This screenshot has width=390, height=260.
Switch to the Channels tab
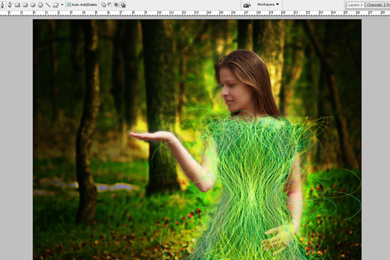(x=374, y=5)
